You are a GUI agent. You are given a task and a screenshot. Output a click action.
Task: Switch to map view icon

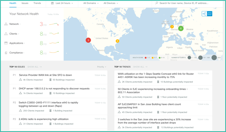click(x=210, y=14)
